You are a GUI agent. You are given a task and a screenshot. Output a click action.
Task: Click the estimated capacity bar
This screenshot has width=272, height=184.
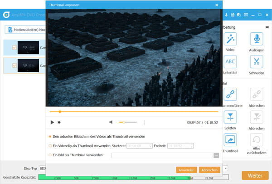[133, 177]
